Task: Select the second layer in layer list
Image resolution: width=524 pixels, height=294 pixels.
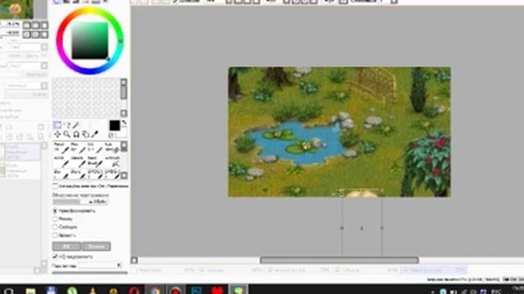Action: pos(20,171)
